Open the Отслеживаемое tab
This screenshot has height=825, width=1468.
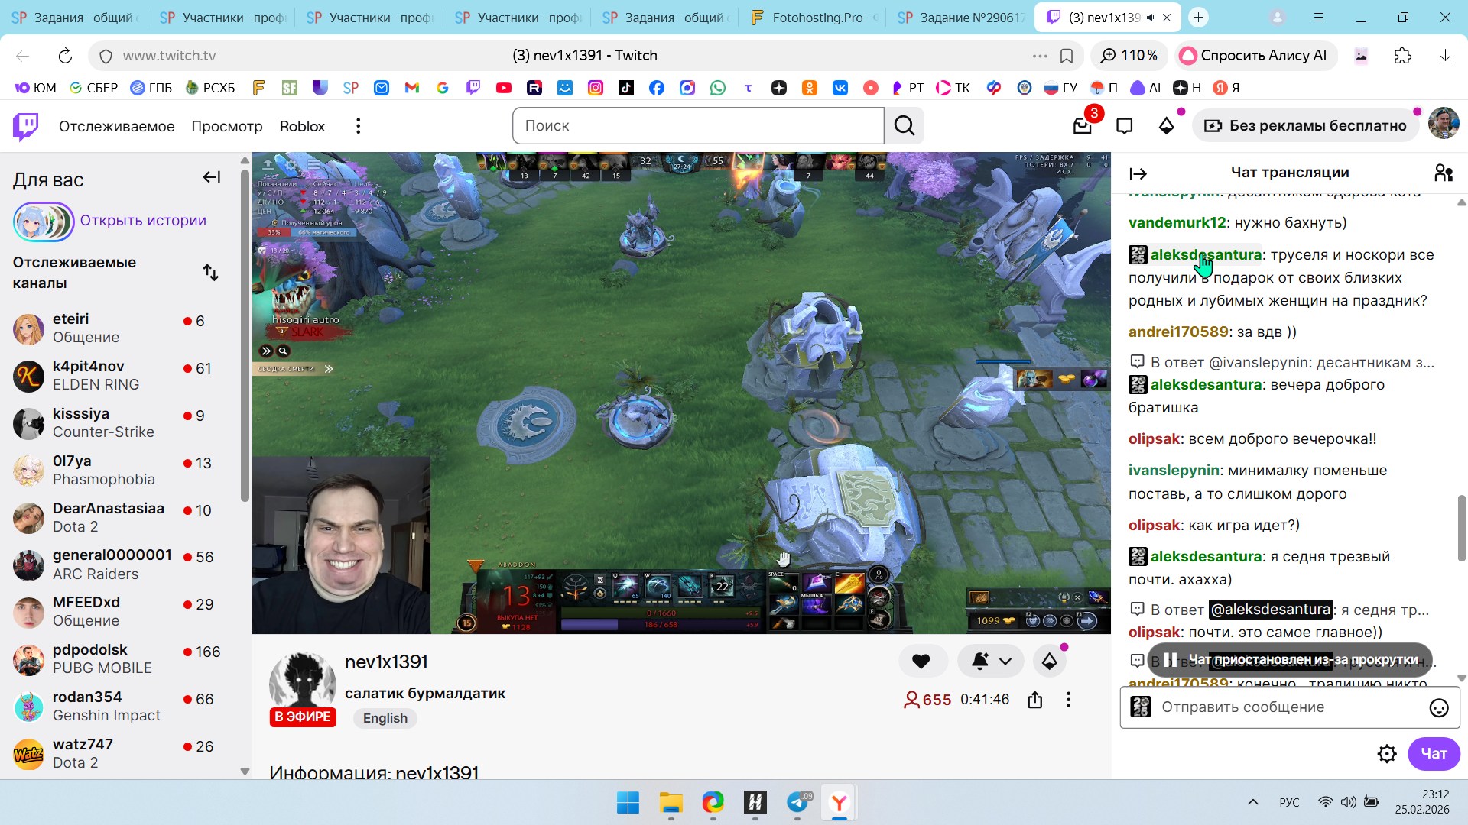click(116, 126)
